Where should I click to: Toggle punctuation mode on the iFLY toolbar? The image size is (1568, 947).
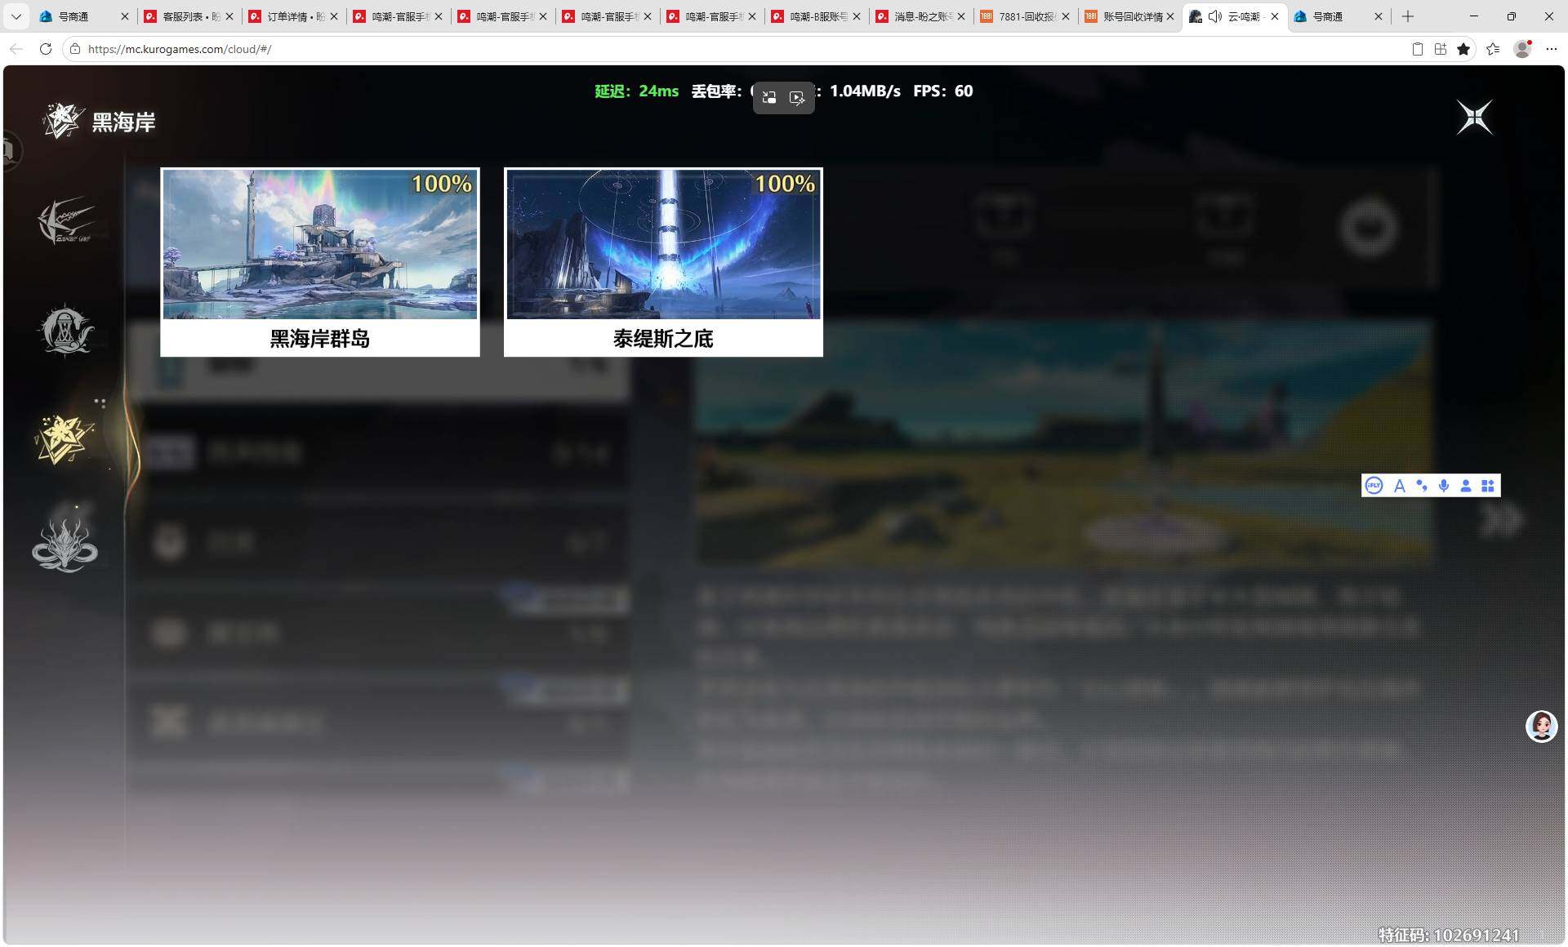coord(1422,486)
